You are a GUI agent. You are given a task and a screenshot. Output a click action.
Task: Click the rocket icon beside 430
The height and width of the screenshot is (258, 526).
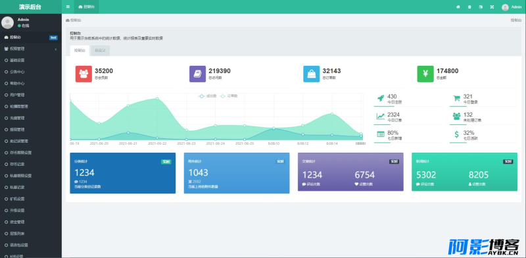(381, 98)
